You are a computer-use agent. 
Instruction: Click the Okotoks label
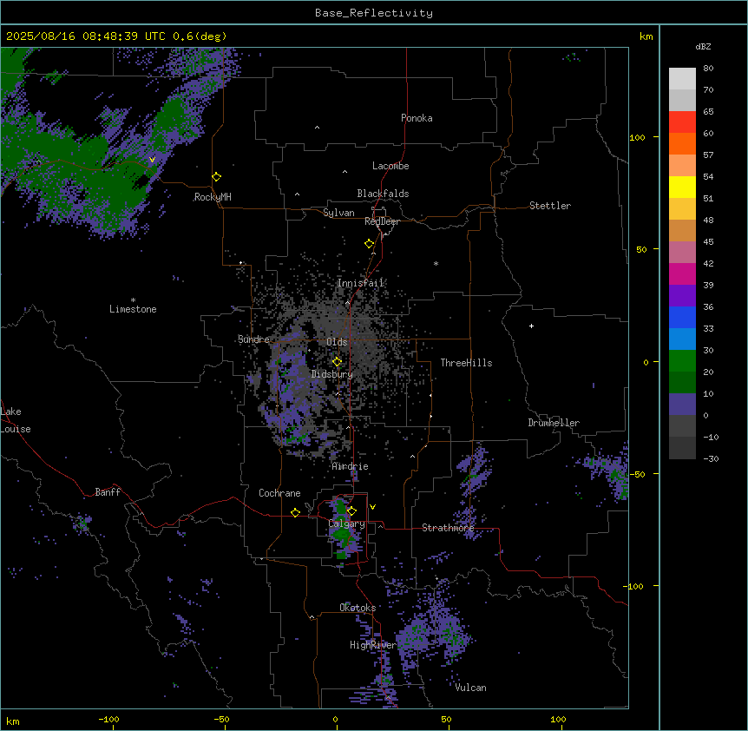(358, 608)
